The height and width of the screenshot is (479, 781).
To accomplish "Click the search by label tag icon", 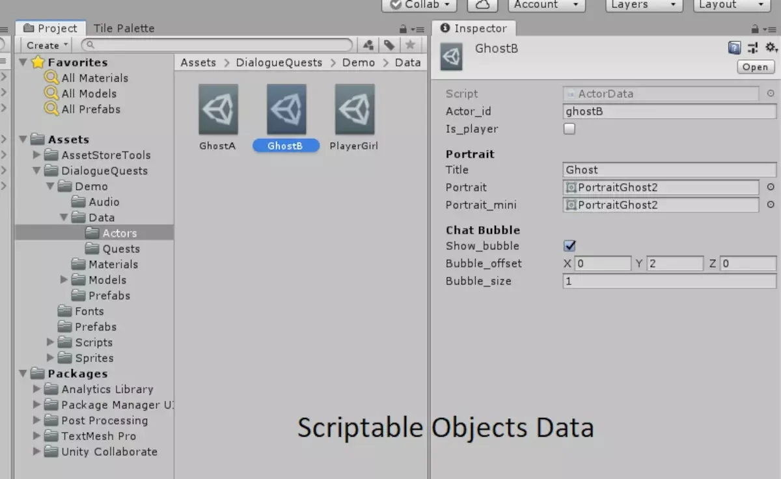I will point(389,45).
